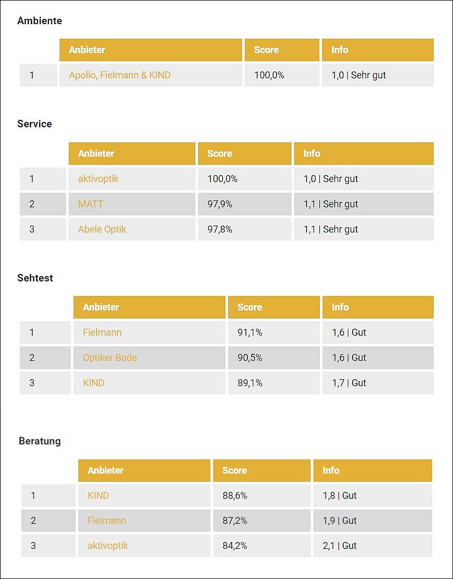Open the Apollo, Fielmann & KIND link
Image resolution: width=453 pixels, height=579 pixels.
tap(120, 75)
